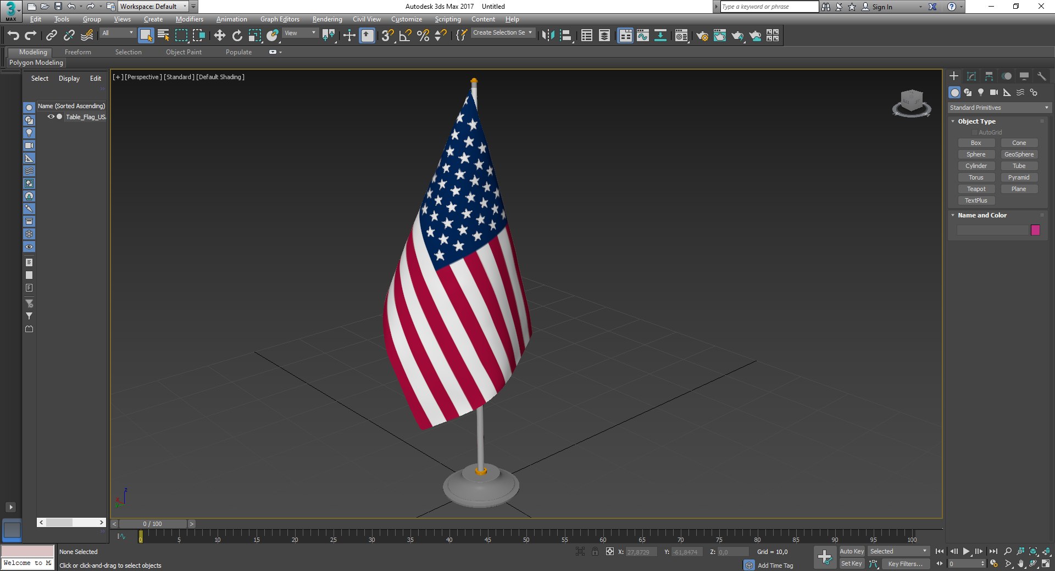Switch to the Freeform ribbon tab

pyautogui.click(x=78, y=52)
